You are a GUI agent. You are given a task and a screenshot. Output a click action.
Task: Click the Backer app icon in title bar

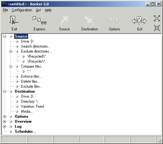(x=4, y=4)
